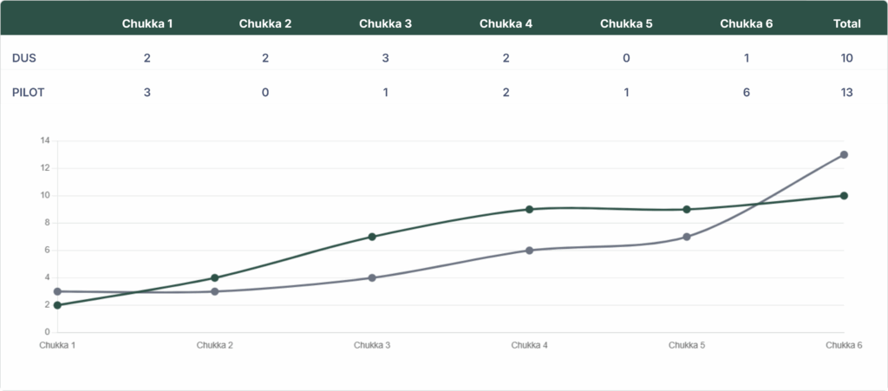The width and height of the screenshot is (888, 391).
Task: Click the Chukka 6 column header
Action: coord(746,23)
